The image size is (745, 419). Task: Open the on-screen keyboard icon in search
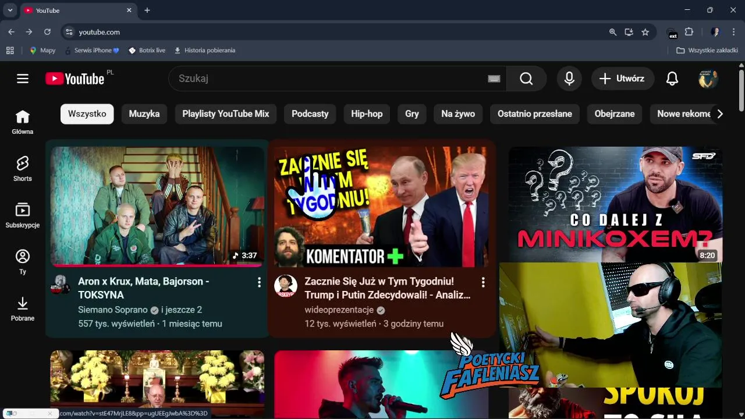494,79
